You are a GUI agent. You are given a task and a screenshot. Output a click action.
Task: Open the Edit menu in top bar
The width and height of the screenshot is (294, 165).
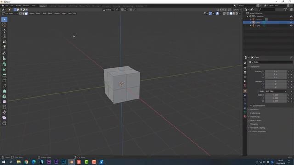[x=12, y=5]
